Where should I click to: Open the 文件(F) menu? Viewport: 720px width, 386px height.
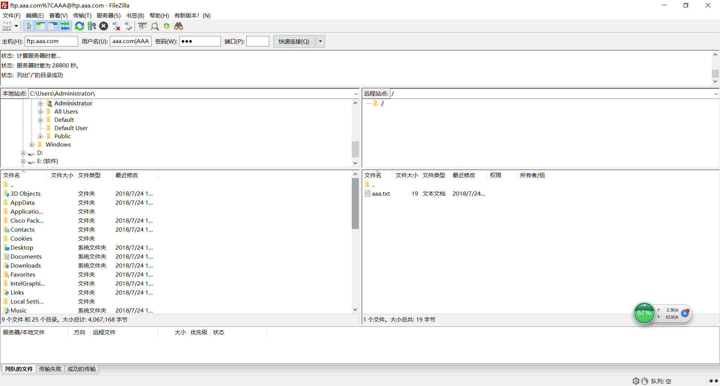[x=12, y=15]
